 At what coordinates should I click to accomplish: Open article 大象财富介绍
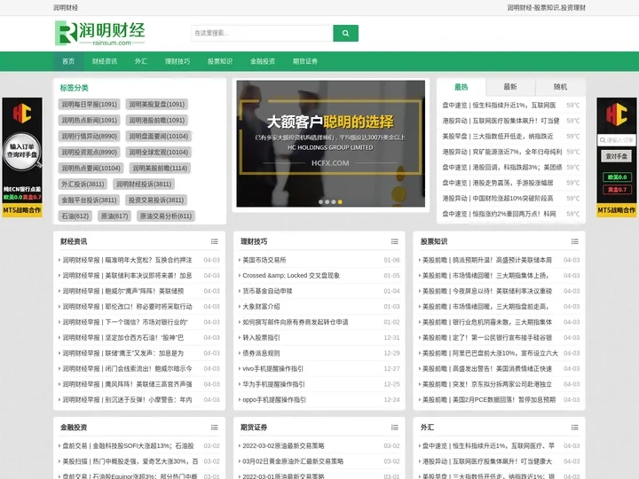coord(261,307)
